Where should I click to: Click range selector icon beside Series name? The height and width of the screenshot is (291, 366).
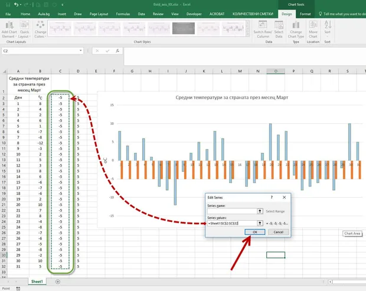[x=260, y=211]
